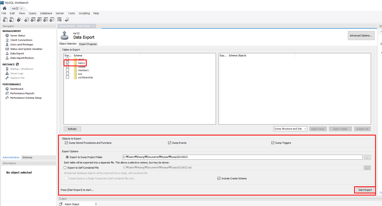Open an SQL script file from toolbar
This screenshot has height=206, width=382.
tap(12, 19)
